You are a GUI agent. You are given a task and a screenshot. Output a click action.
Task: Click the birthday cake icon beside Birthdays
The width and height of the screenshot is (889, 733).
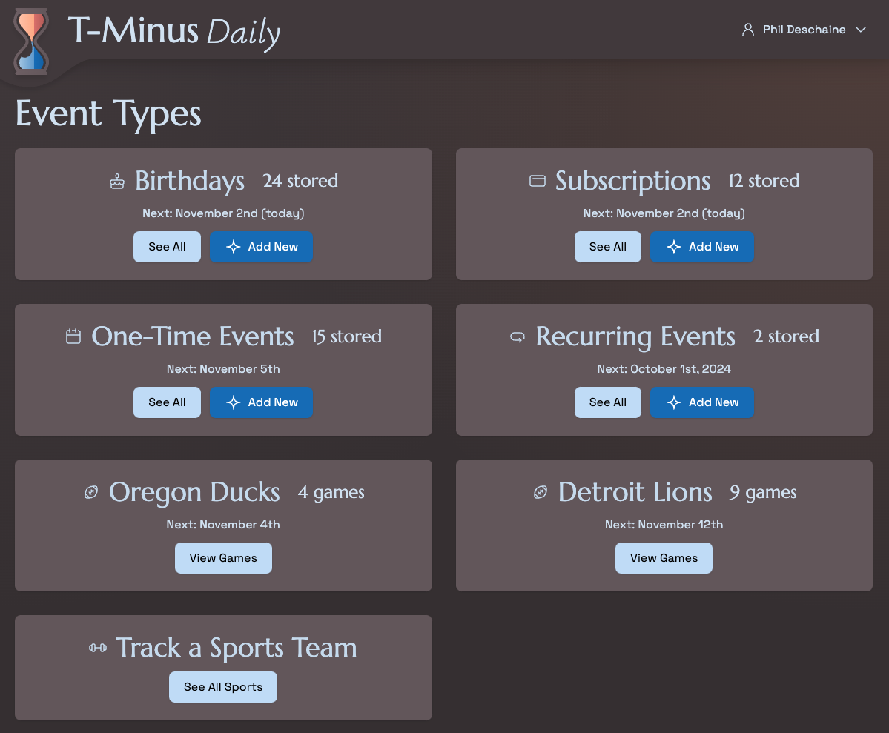point(117,181)
